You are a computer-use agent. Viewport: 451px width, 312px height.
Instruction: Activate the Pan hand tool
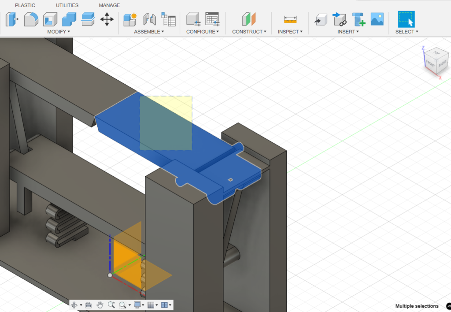pyautogui.click(x=100, y=305)
